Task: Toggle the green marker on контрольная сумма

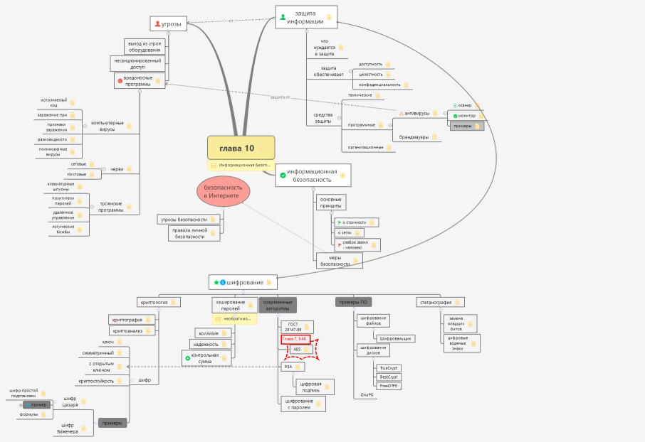Action: pos(187,358)
